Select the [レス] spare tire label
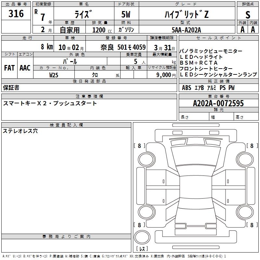260x260 pixels. pos(142,249)
